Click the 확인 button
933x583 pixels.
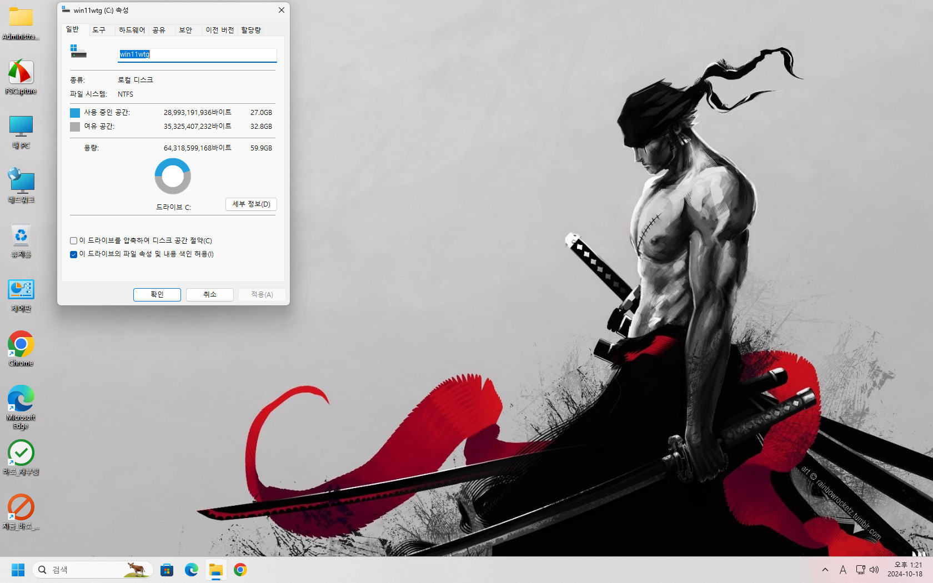[x=157, y=295]
